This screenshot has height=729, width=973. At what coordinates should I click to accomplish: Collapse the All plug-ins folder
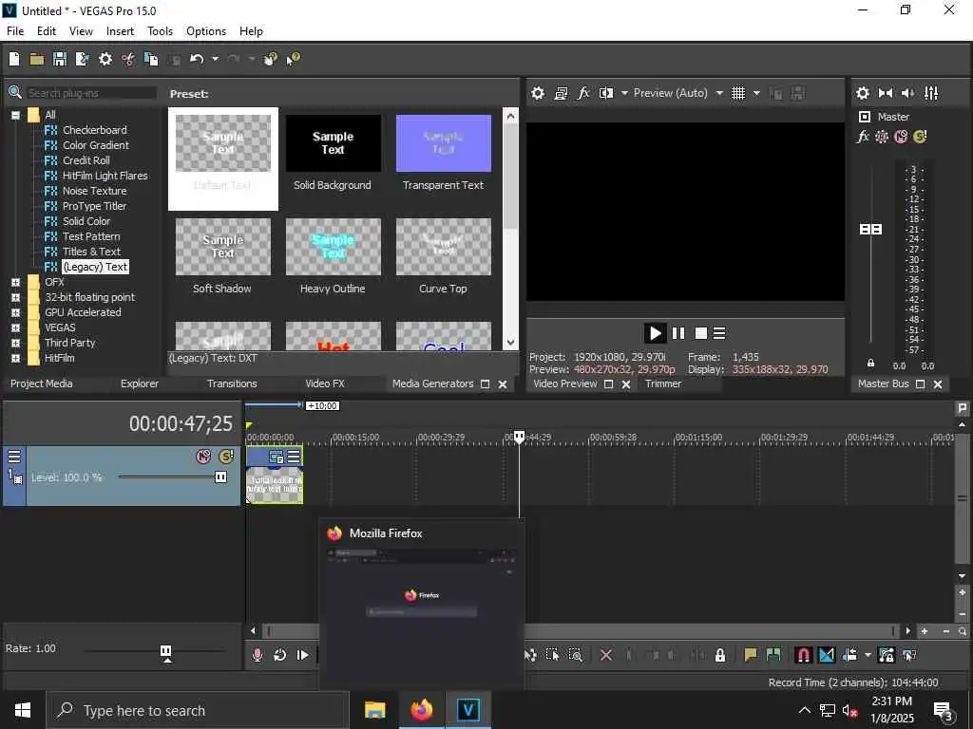[15, 115]
